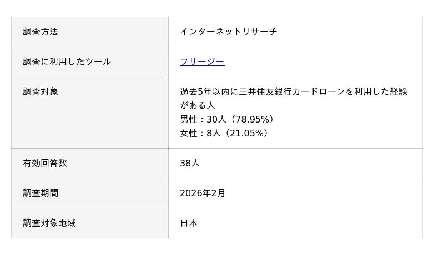Open the フリージー link

click(202, 62)
